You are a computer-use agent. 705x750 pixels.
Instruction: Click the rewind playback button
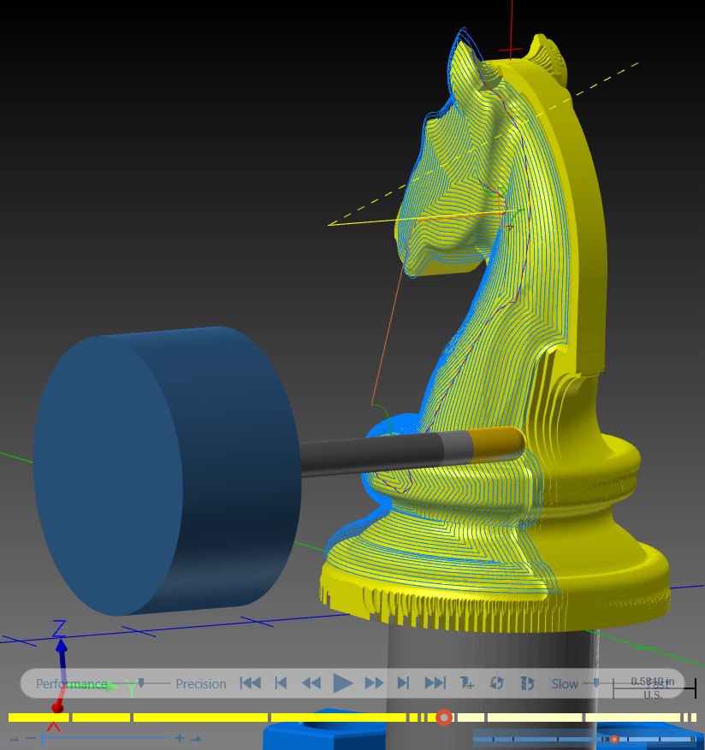tap(311, 683)
